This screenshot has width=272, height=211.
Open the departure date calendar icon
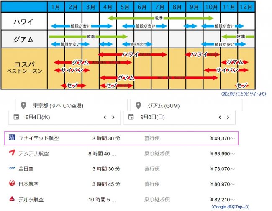[16, 117]
